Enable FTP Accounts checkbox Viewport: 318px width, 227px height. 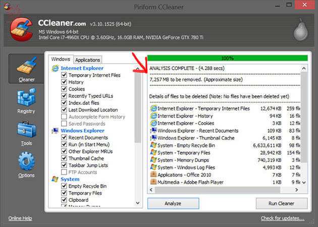pyautogui.click(x=64, y=172)
